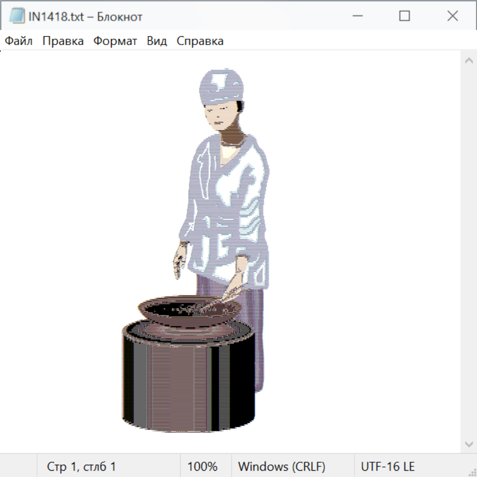
Task: Close the IN1418.txt Notepad window
Action: point(452,16)
